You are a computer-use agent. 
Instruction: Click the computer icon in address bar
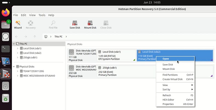[x=46, y=37]
